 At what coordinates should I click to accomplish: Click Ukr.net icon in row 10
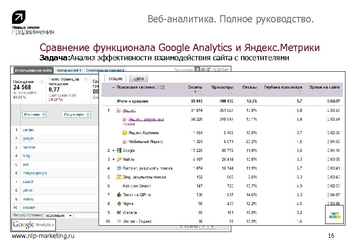[x=119, y=221]
